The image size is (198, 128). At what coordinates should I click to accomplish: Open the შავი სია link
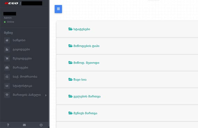point(80,80)
